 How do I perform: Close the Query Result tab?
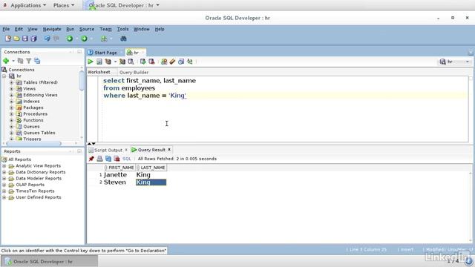[x=169, y=150]
